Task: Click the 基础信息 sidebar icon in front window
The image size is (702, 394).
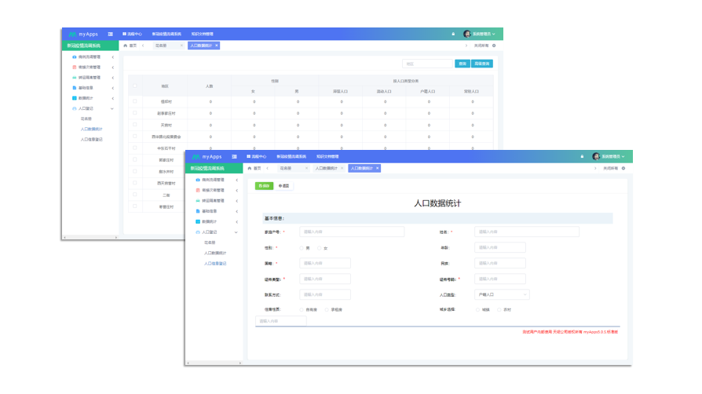Action: tap(197, 211)
